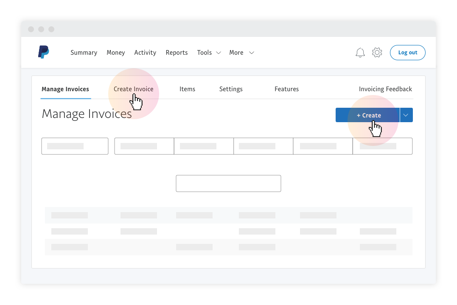
Task: Open the settings gear icon
Action: pyautogui.click(x=377, y=53)
